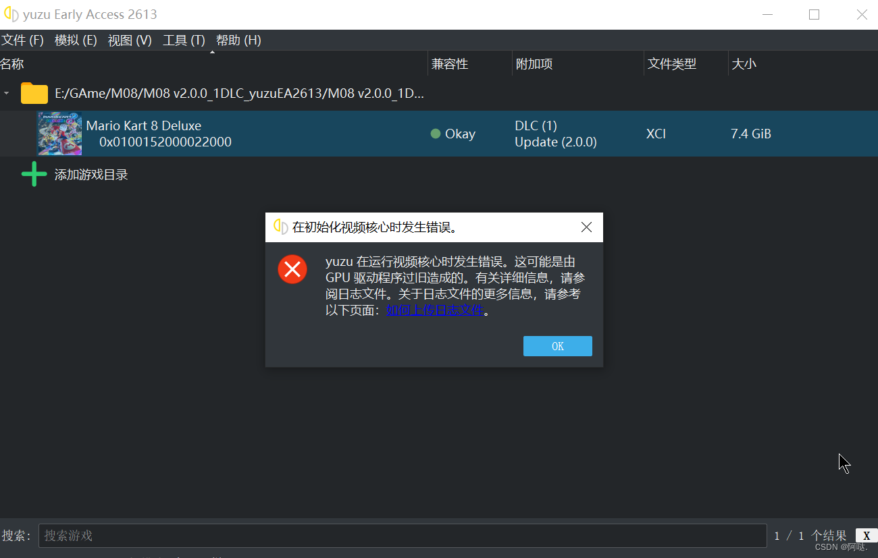Click the E:/GAme/M08 directory path text
Viewport: 878px width, 558px height.
240,93
